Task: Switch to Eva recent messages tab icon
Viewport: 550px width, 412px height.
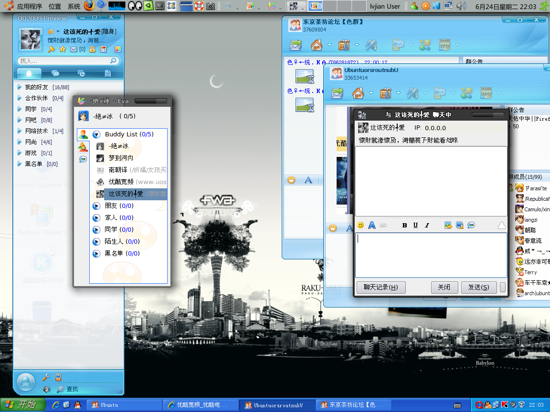Action: tap(83, 159)
